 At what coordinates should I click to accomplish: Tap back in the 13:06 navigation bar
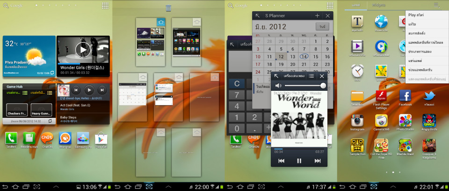pos(6,187)
